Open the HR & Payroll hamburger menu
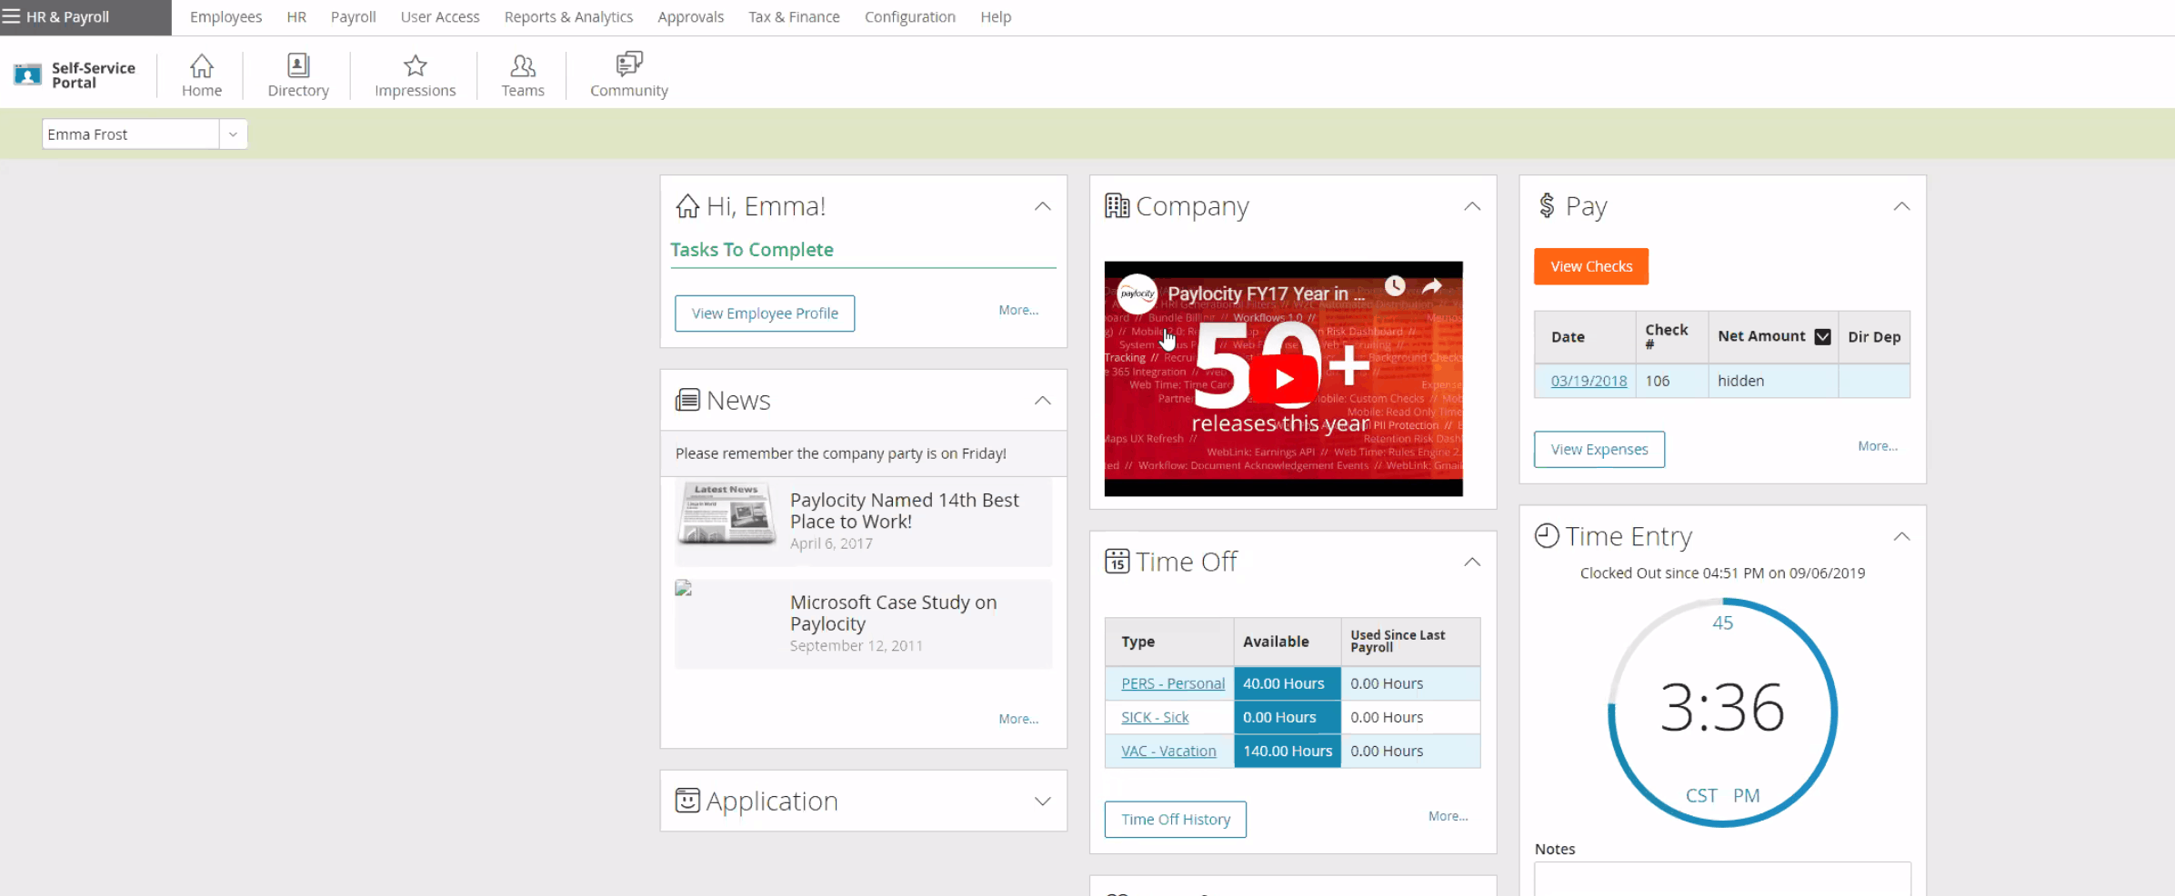 pos(11,16)
